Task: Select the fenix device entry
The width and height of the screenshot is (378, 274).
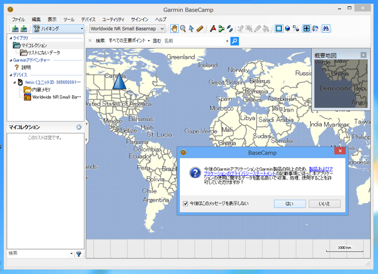Action: point(49,82)
